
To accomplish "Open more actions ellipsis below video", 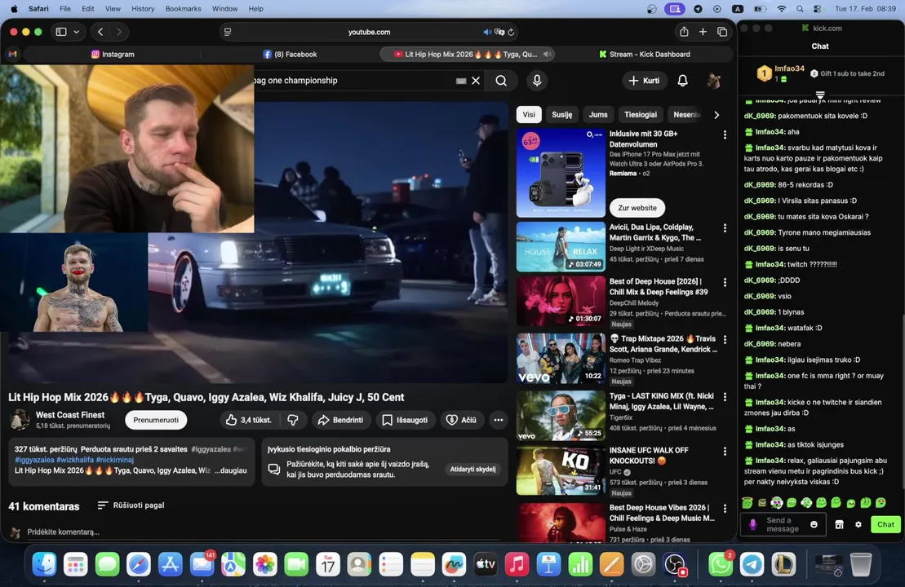I will [498, 420].
